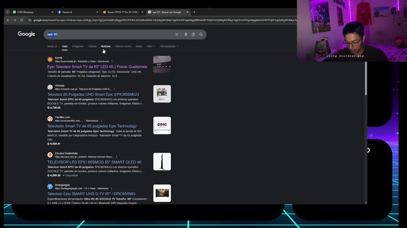Clear the search box with the X icon
This screenshot has height=228, width=407.
click(177, 34)
